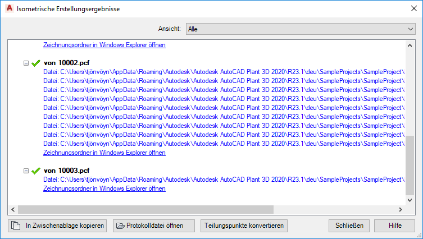Viewport: 423px width, 239px height.
Task: Open the topmost Zeichnungsordner in Windows Explorer link
Action: [x=104, y=45]
